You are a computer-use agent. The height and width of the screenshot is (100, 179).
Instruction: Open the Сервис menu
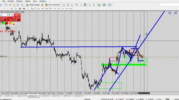click(28, 1)
